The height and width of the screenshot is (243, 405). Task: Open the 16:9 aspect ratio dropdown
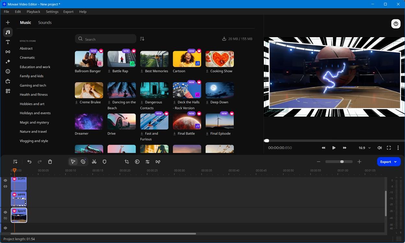pos(364,148)
